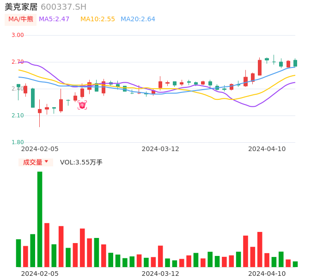Click 2024-04-10 date below the volume chart
Viewport: 317px width, 280px height.
coord(267,274)
